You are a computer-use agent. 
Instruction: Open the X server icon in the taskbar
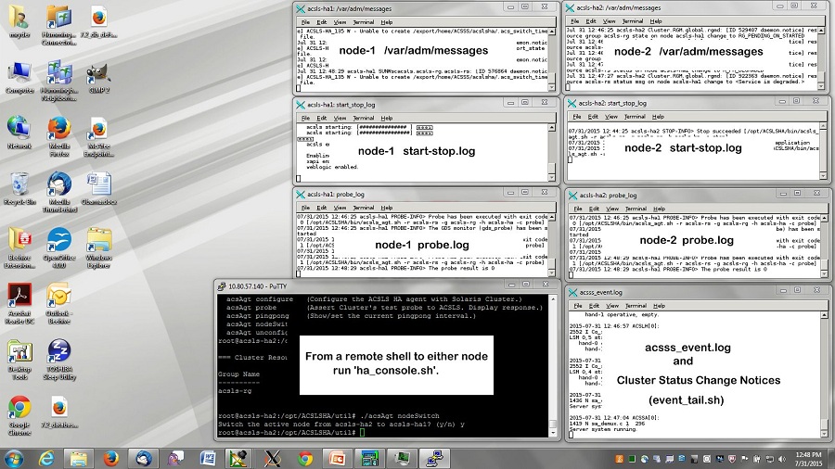click(x=273, y=459)
